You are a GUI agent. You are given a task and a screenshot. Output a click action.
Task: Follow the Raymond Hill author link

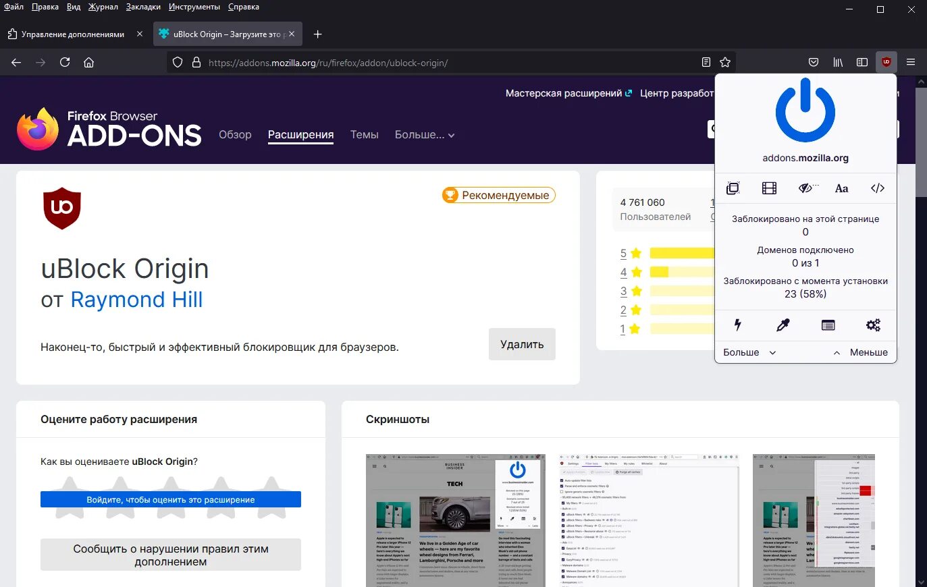click(136, 300)
